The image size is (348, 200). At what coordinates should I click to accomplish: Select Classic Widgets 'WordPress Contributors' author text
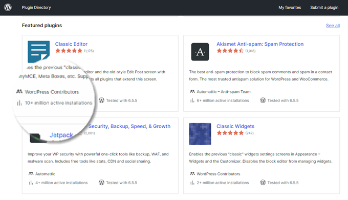click(x=219, y=174)
